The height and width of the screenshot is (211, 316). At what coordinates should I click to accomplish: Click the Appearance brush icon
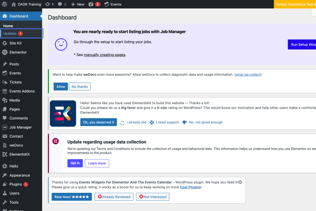click(5, 175)
